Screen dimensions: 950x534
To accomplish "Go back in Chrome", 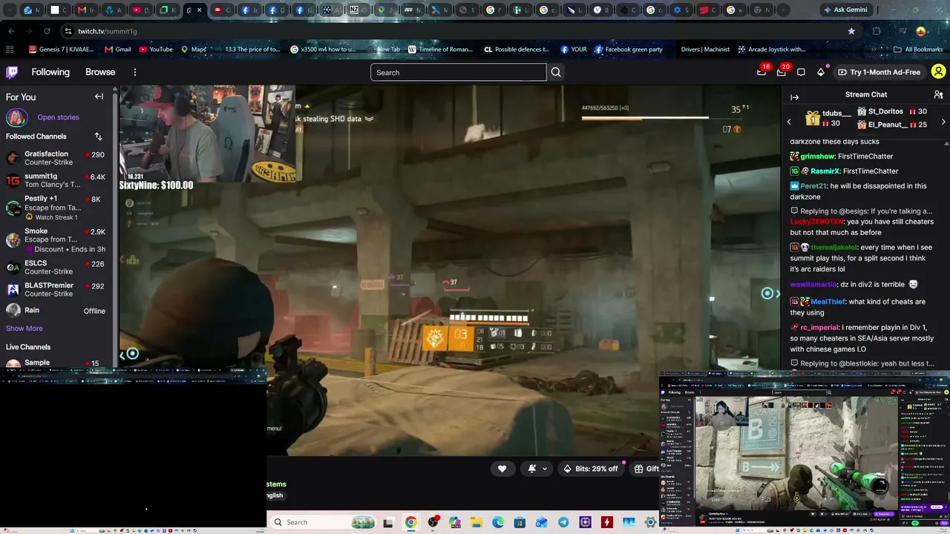I will click(x=11, y=31).
